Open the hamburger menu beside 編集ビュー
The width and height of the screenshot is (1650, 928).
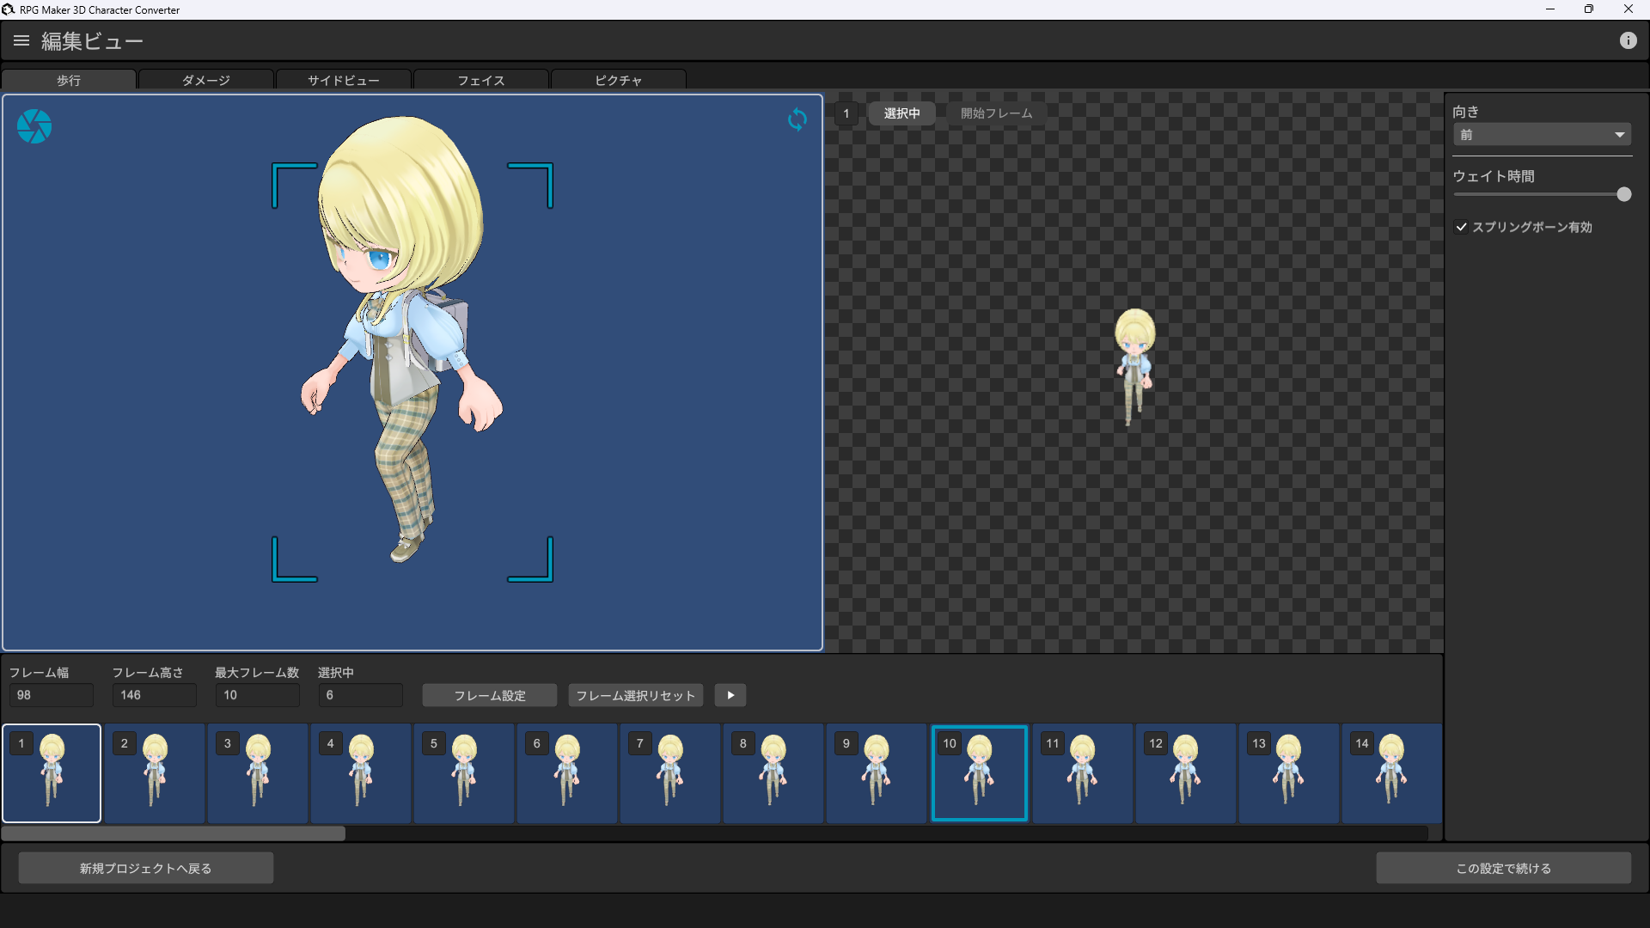21,40
